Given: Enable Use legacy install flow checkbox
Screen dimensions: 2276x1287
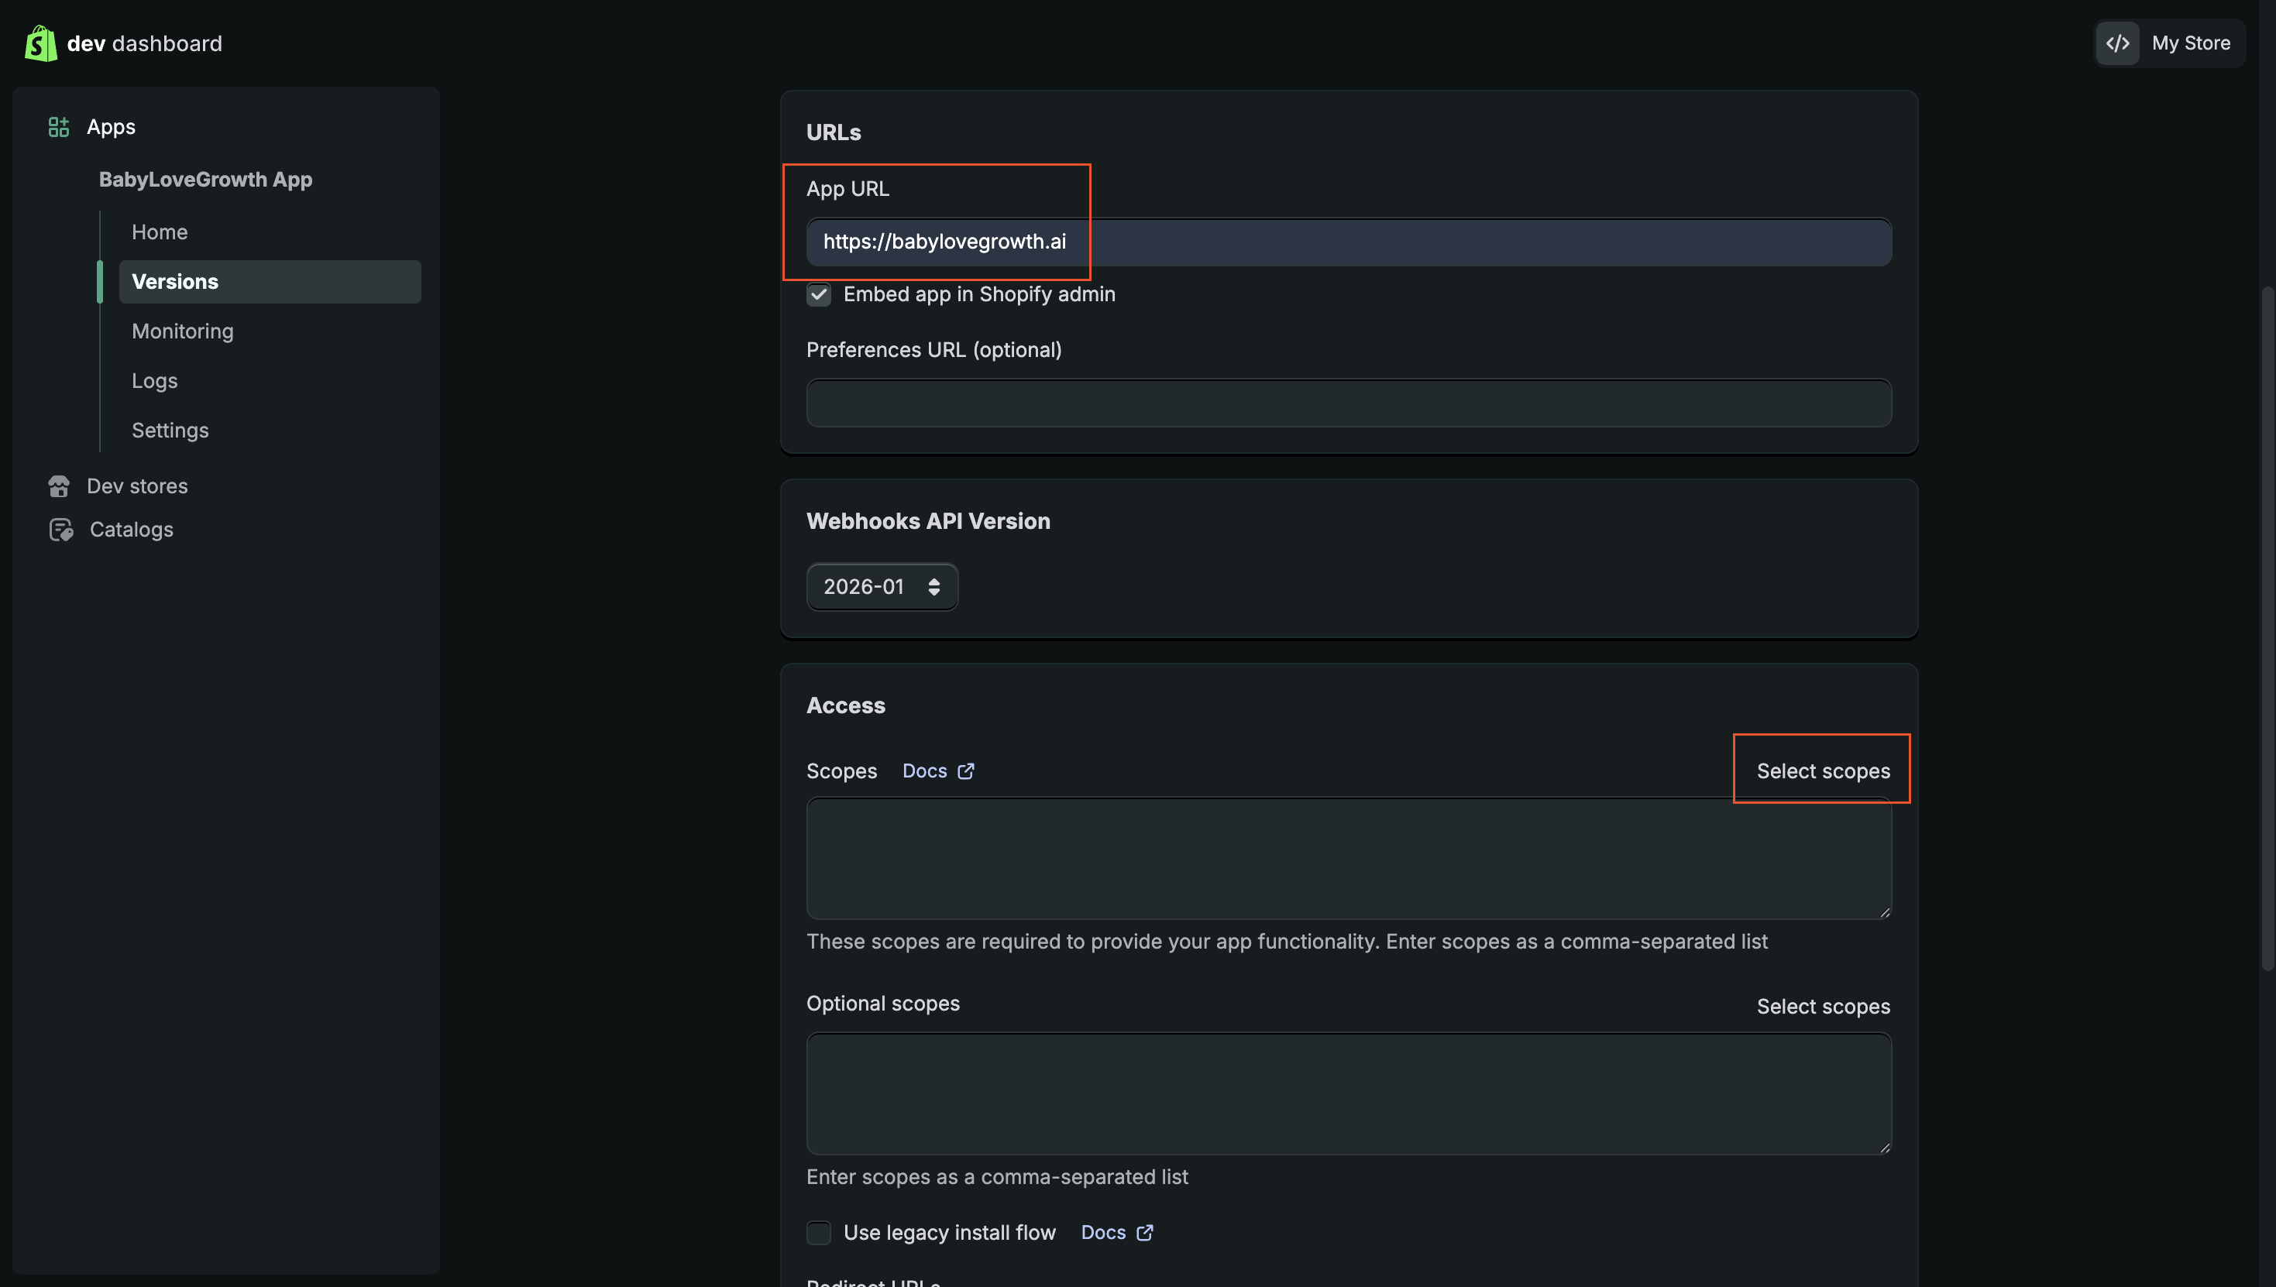Looking at the screenshot, I should (819, 1232).
